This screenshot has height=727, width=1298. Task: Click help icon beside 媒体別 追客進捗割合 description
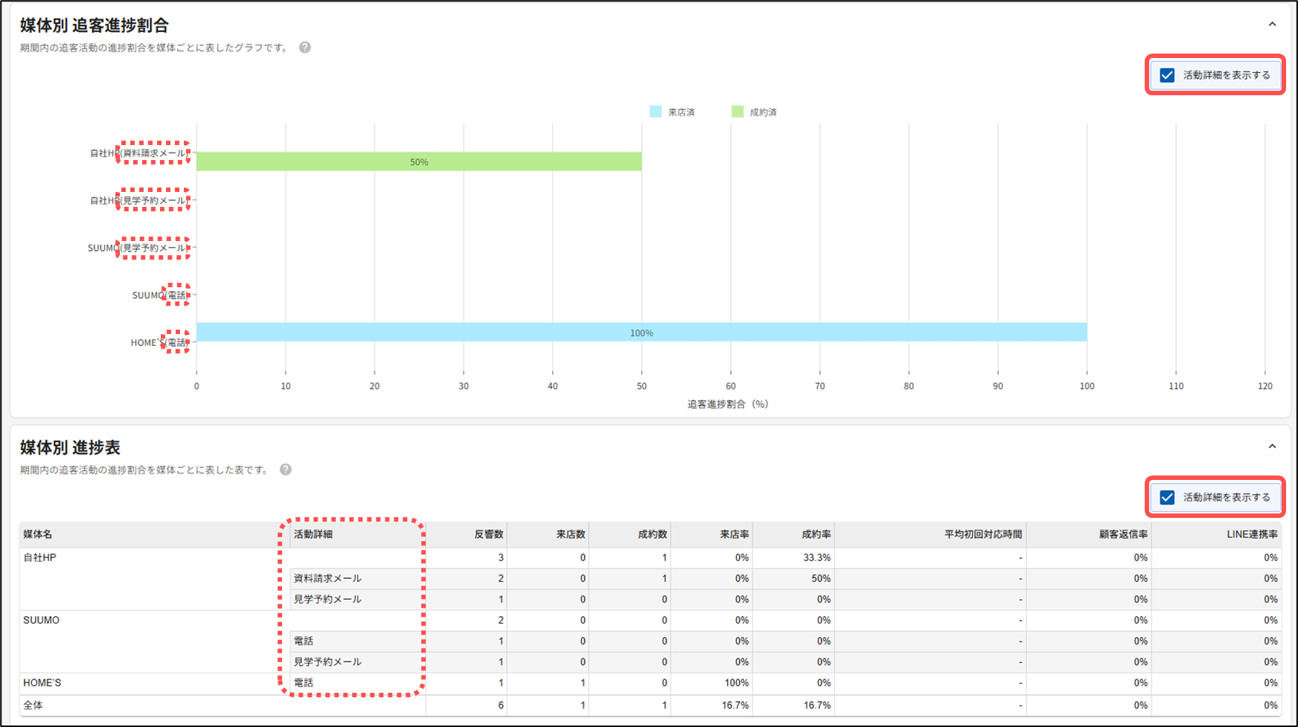pos(305,48)
